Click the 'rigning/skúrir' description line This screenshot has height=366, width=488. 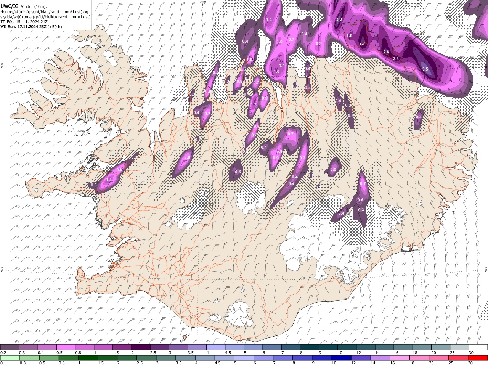click(x=44, y=12)
